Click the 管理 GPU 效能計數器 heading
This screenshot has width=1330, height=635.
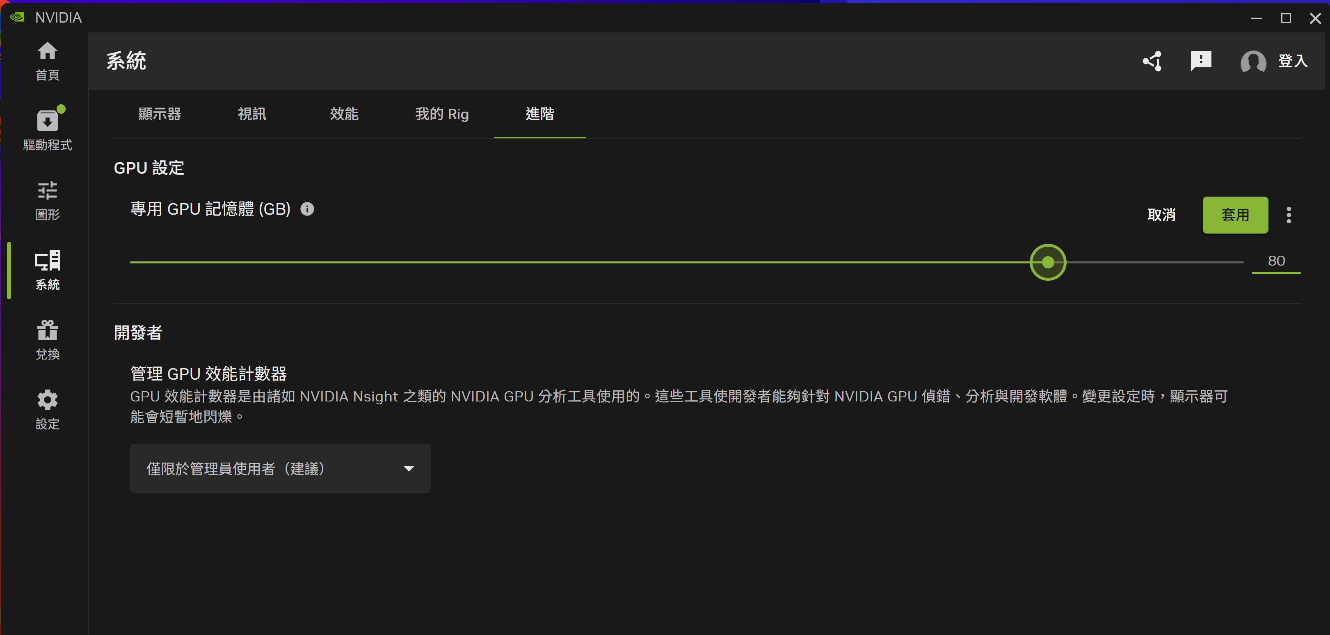(x=208, y=373)
